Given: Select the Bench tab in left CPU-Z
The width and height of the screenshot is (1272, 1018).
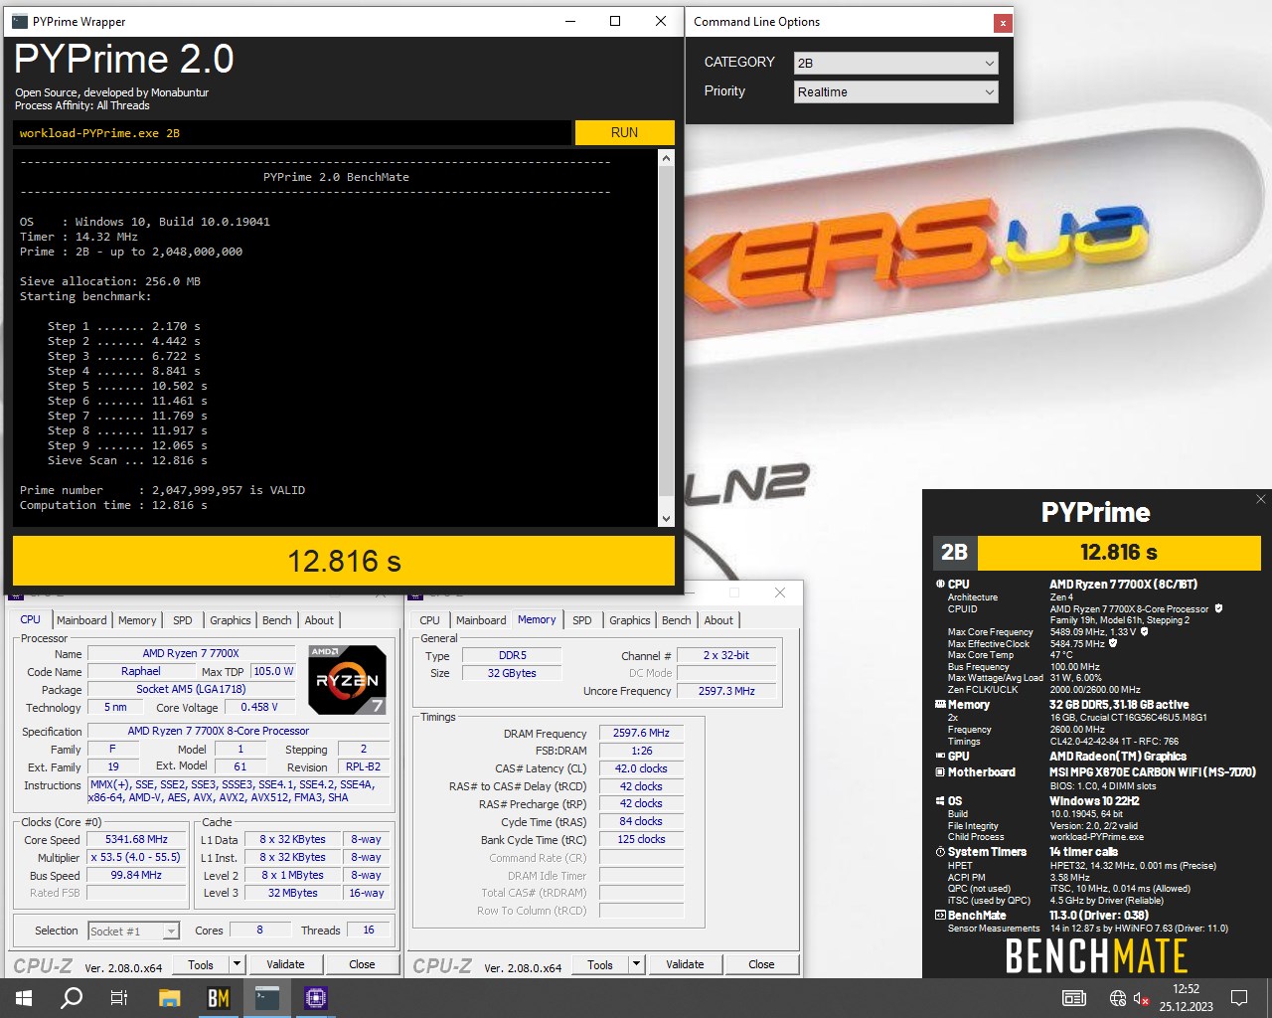Looking at the screenshot, I should [277, 620].
